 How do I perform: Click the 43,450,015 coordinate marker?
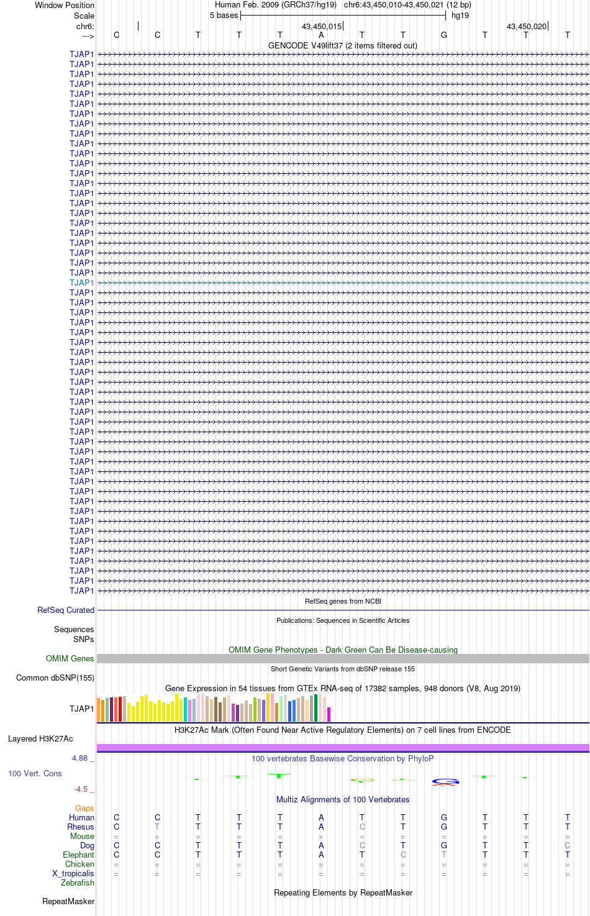(x=322, y=27)
